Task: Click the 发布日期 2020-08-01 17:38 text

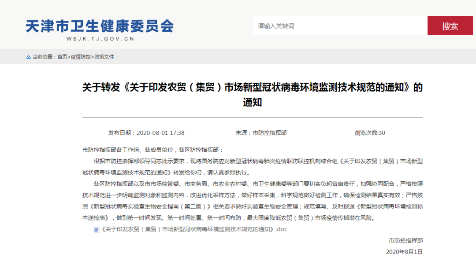Action: (x=146, y=133)
